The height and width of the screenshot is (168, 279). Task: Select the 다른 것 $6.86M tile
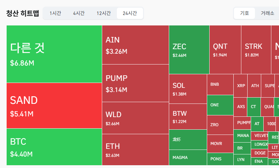[54, 54]
